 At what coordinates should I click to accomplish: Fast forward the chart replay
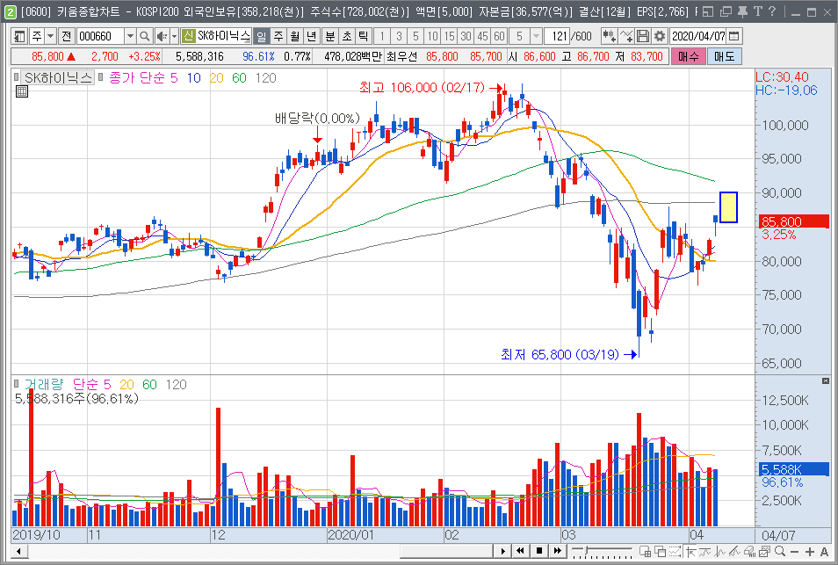(x=558, y=551)
